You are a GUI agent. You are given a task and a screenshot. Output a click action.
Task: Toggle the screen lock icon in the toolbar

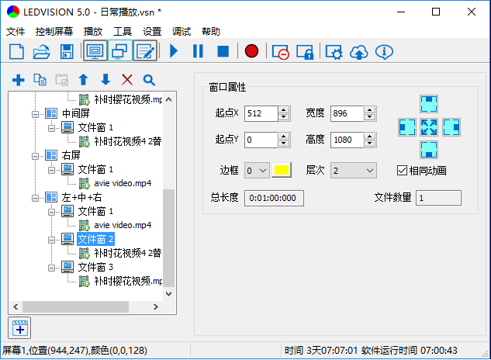point(306,51)
